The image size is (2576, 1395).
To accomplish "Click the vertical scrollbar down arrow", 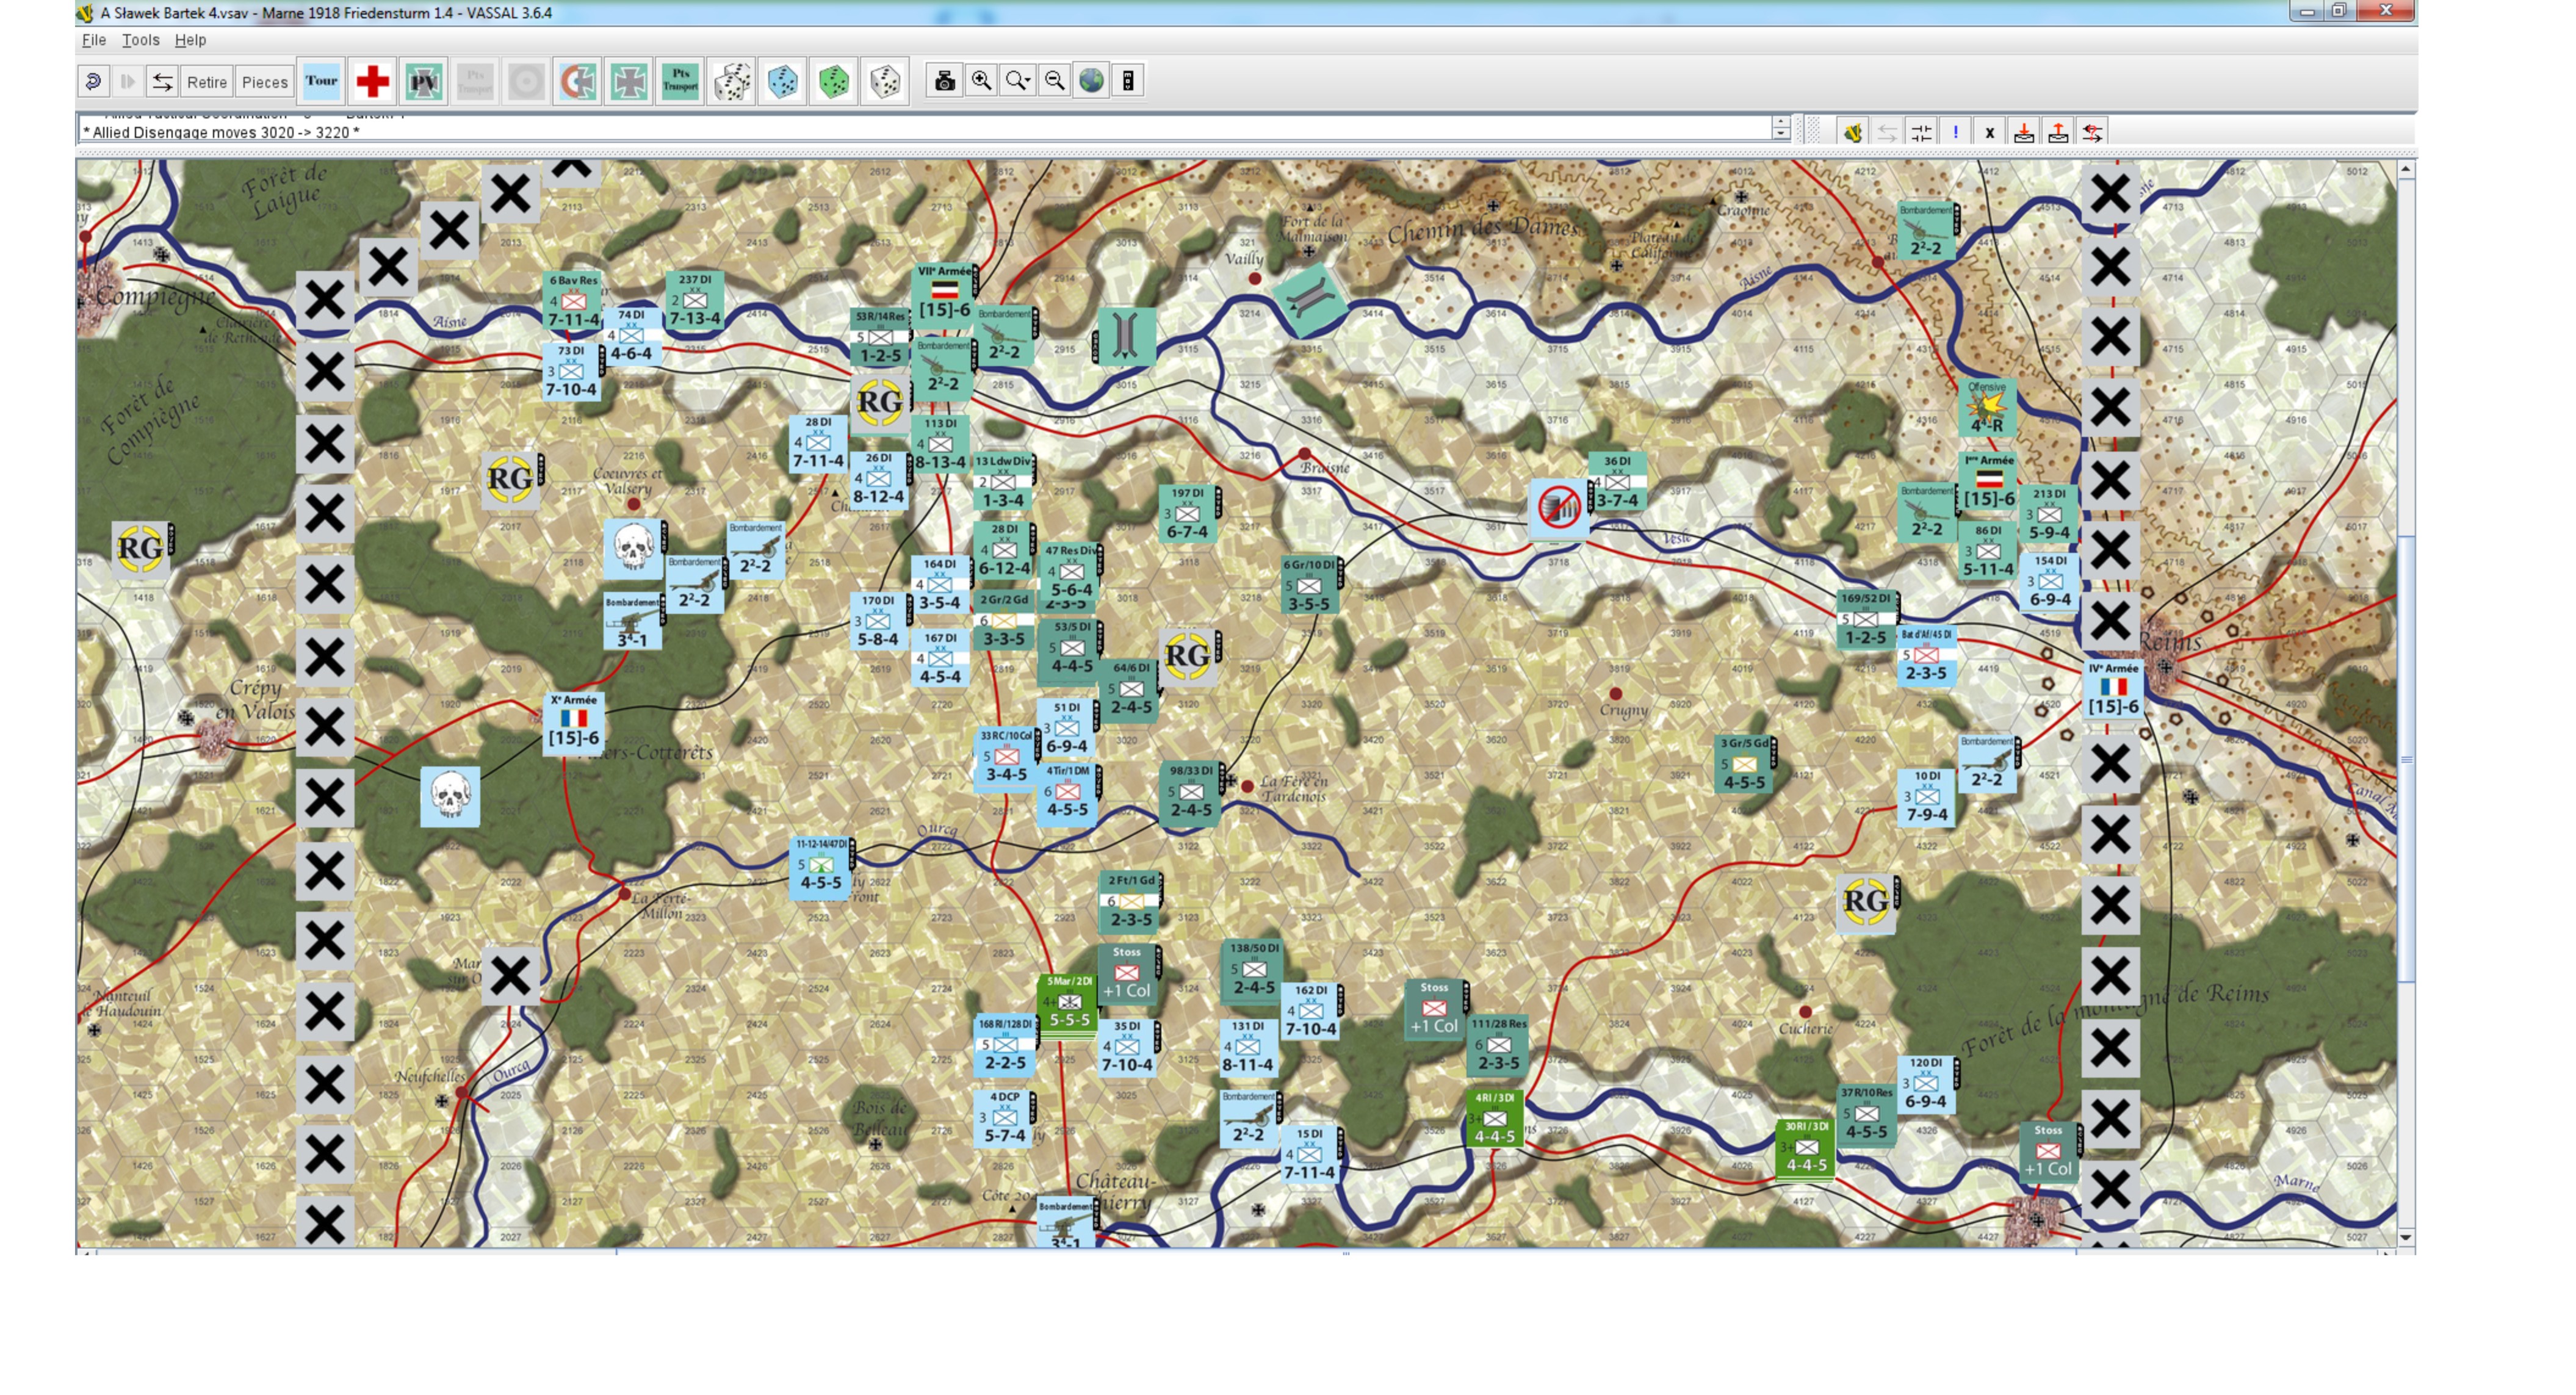I will pos(2407,1238).
